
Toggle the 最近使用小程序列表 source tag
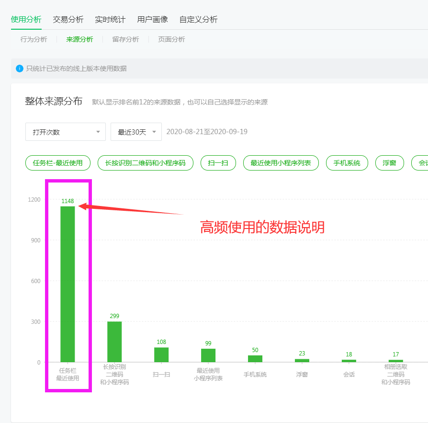281,163
